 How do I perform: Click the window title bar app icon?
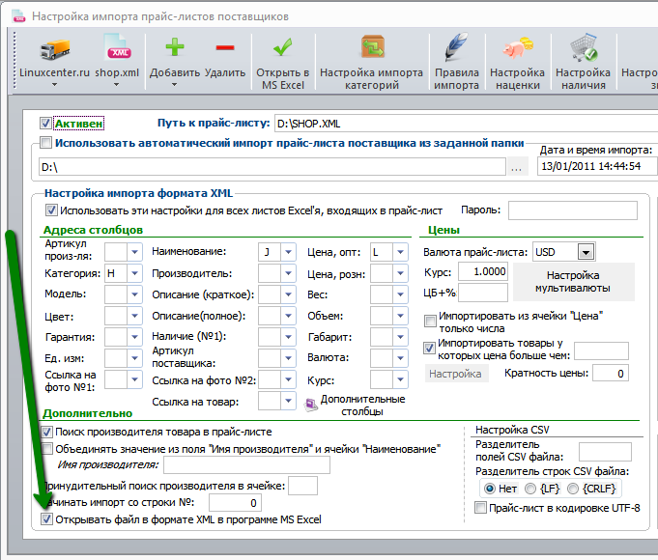(x=18, y=16)
